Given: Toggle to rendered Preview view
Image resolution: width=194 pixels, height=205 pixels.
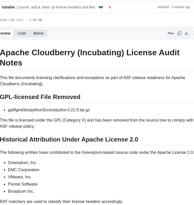Looking at the screenshot, I should click(5, 33).
